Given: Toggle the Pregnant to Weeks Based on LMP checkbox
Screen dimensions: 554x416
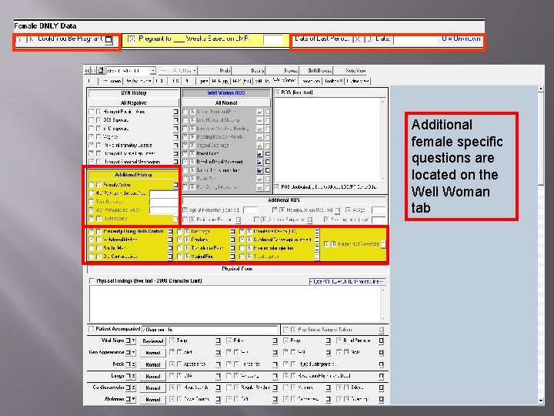Looking at the screenshot, I should (x=132, y=39).
